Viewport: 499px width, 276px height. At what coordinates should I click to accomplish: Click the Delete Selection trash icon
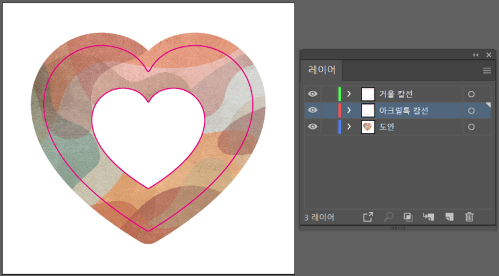click(x=469, y=217)
